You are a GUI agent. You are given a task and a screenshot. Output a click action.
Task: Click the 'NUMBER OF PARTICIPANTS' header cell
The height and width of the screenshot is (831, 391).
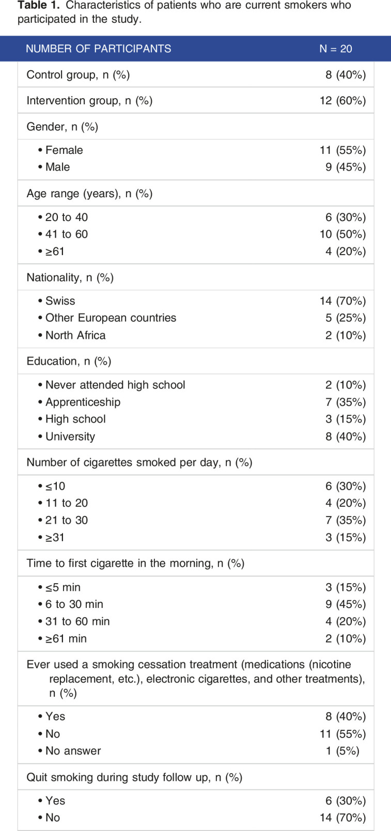click(x=98, y=49)
